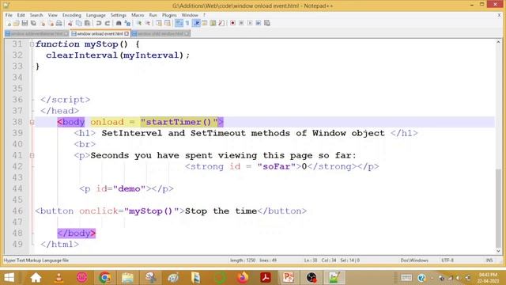The image size is (506, 285).
Task: Click the Copy toolbar icon
Action: [x=79, y=23]
